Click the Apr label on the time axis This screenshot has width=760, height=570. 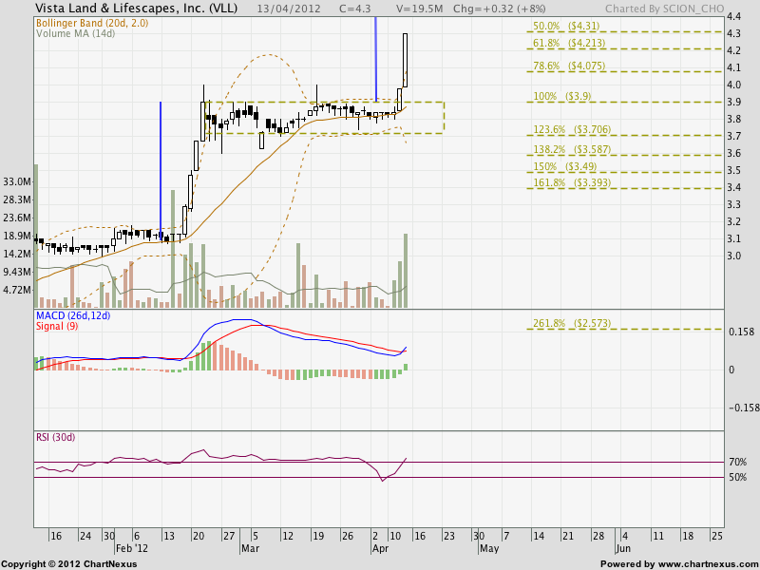380,547
